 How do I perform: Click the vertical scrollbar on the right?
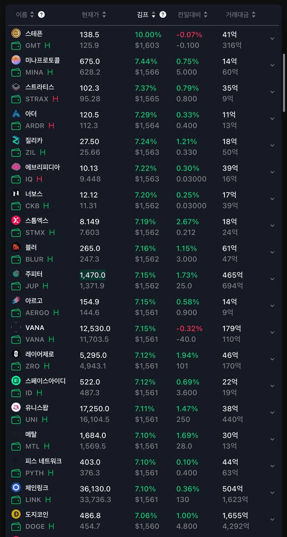[x=284, y=82]
